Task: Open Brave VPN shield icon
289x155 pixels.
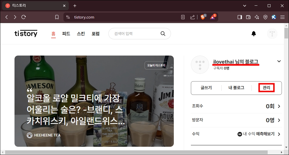Action: click(265, 17)
